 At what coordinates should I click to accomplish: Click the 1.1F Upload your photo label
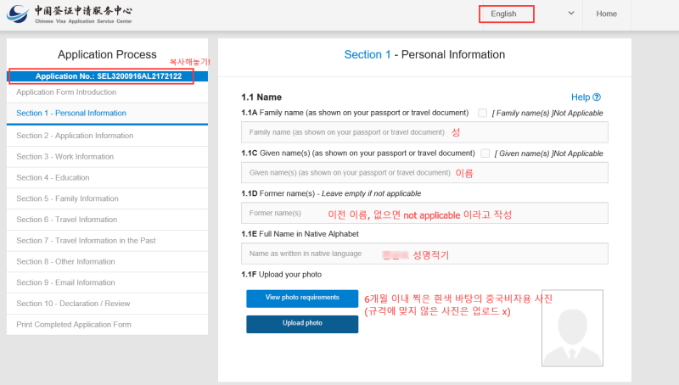[282, 274]
